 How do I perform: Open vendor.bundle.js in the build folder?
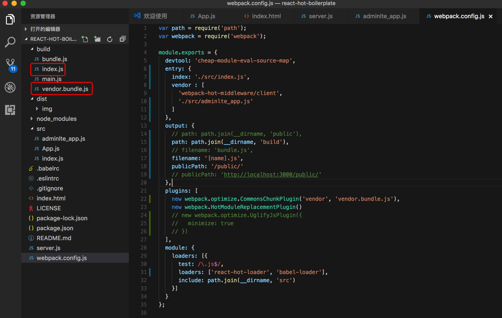65,89
